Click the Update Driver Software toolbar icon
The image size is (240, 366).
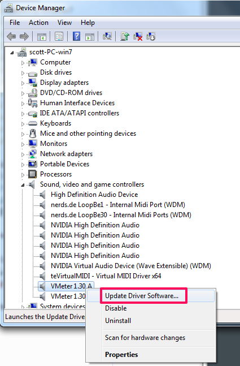point(125,36)
